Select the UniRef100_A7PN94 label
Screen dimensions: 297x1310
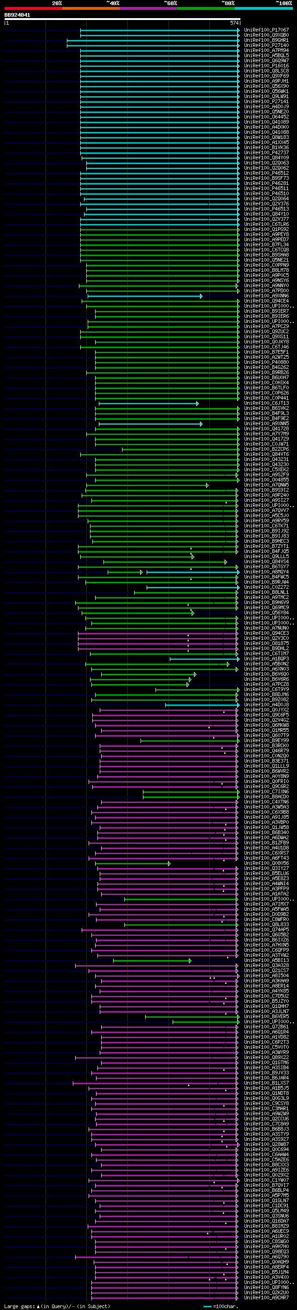click(266, 50)
